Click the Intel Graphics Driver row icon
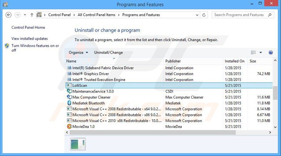 pyautogui.click(x=69, y=74)
